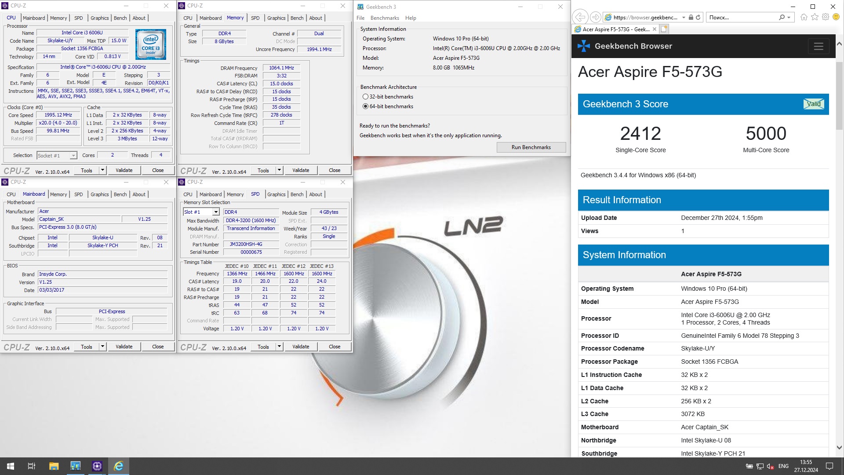This screenshot has height=475, width=844.
Task: Click the browser scrollbar down arrow
Action: coord(839,448)
